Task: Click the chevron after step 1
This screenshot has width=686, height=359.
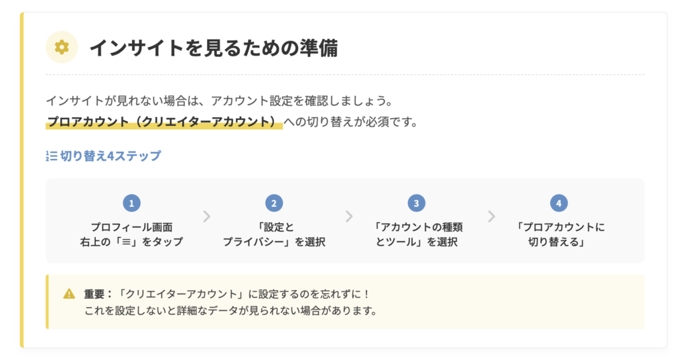Action: click(207, 216)
